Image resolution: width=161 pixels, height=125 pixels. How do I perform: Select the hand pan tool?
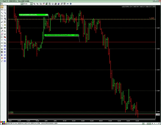pos(2,10)
